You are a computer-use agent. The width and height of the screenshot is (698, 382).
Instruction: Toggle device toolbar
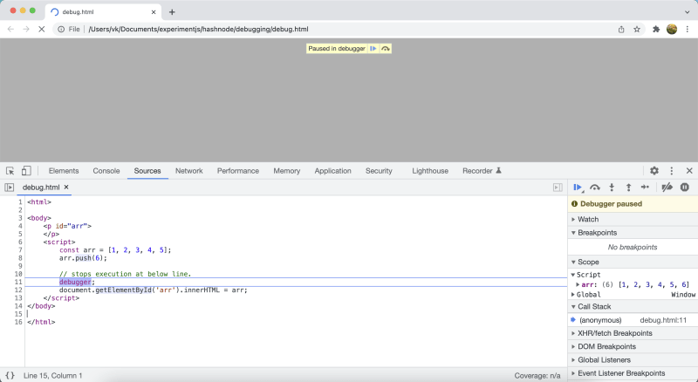click(26, 171)
